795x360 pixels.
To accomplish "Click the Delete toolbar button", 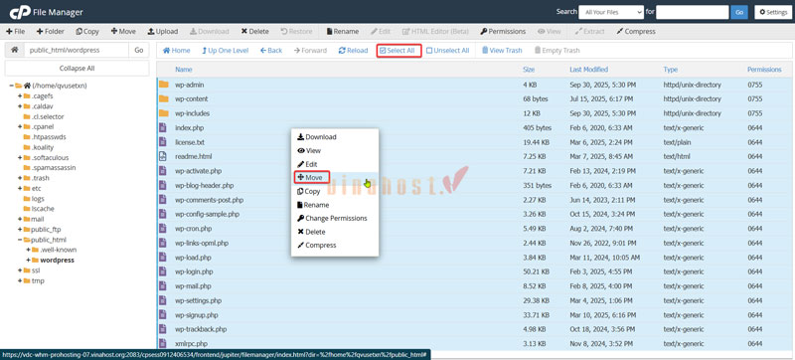I will (254, 32).
